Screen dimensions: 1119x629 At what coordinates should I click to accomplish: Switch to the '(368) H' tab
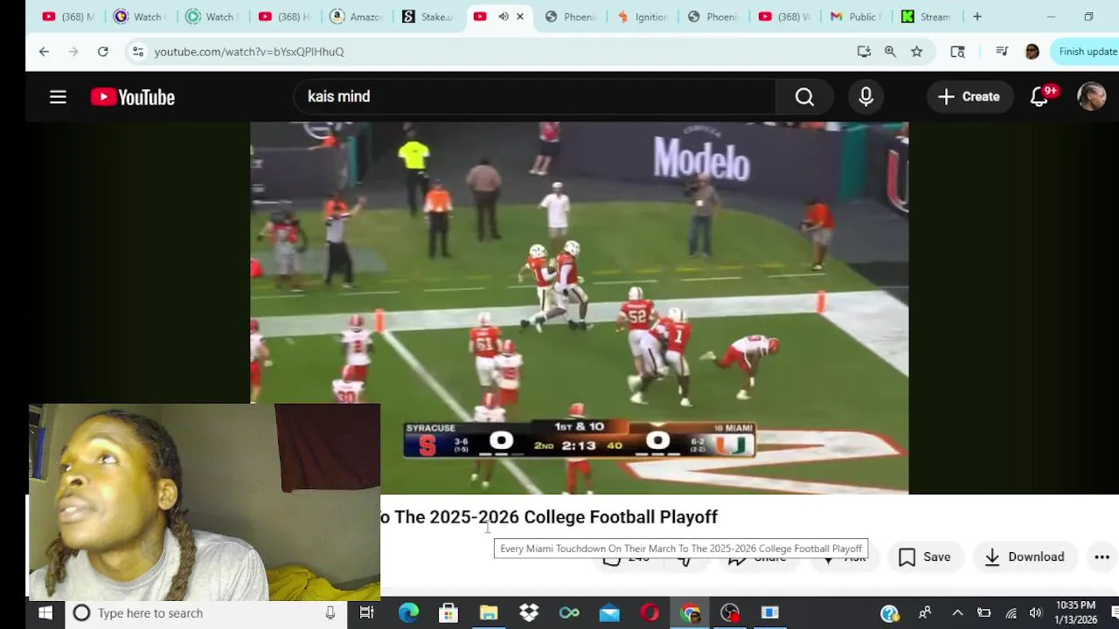coord(283,17)
